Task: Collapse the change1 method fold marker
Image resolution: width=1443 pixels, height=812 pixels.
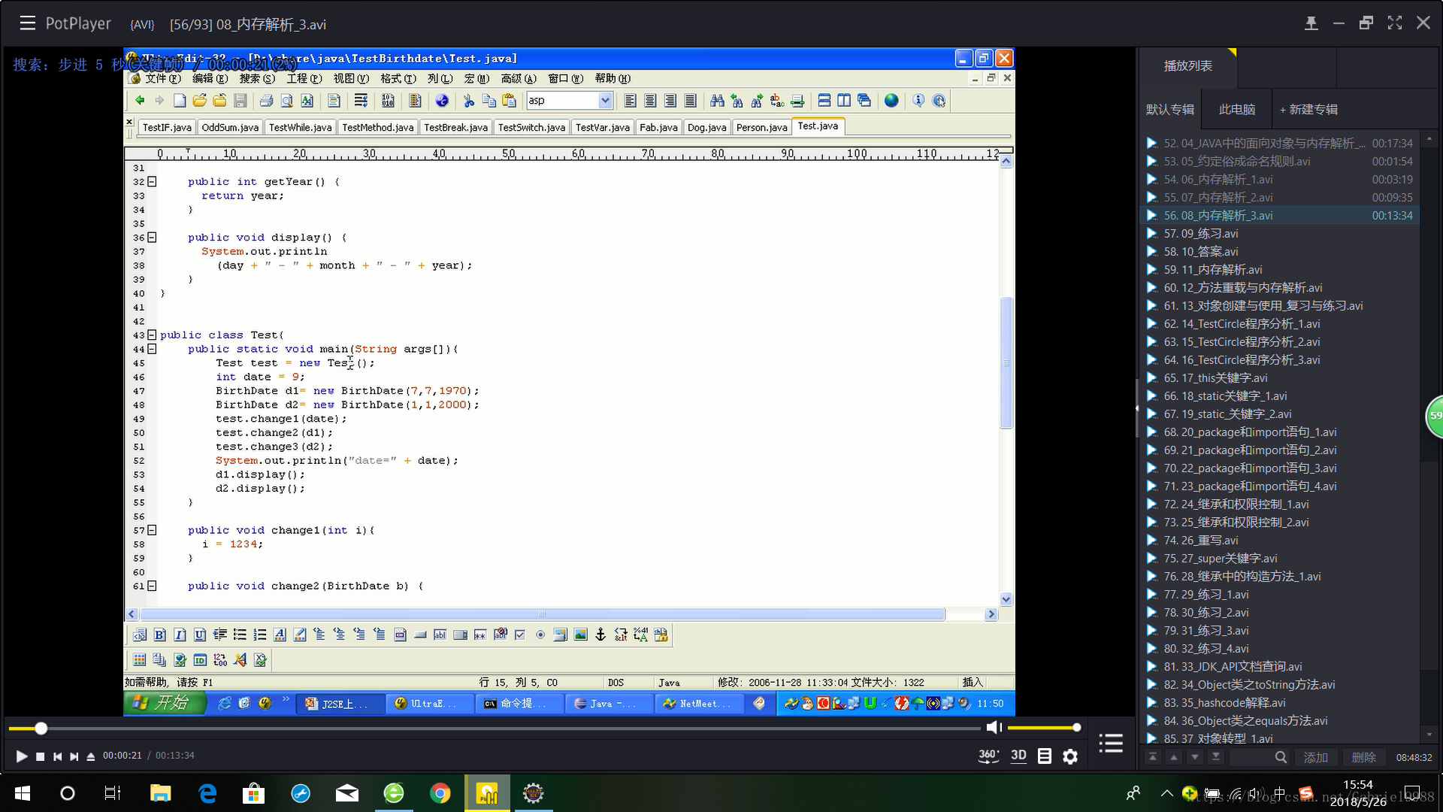Action: point(152,530)
